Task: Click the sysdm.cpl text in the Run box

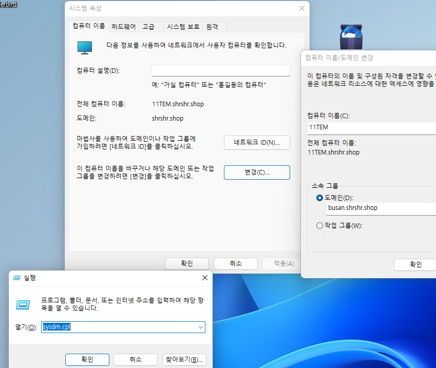Action: pyautogui.click(x=56, y=327)
